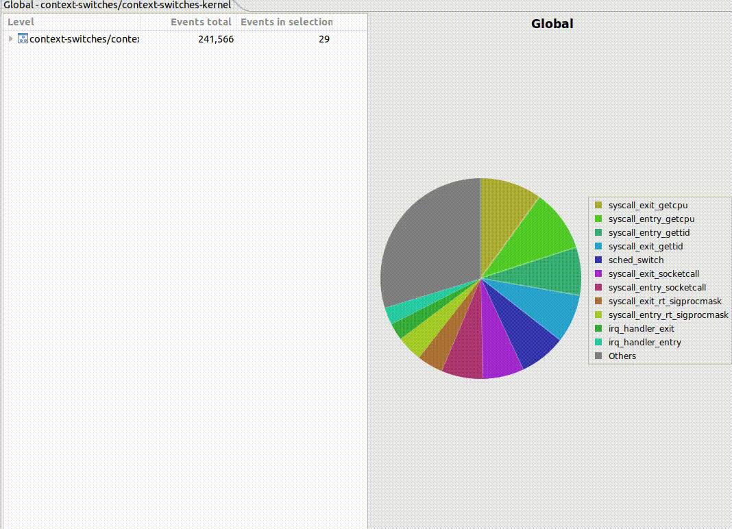Click the syscall_exit_rt_sigprocmask legend swatch
Image resolution: width=732 pixels, height=529 pixels.
coord(598,301)
